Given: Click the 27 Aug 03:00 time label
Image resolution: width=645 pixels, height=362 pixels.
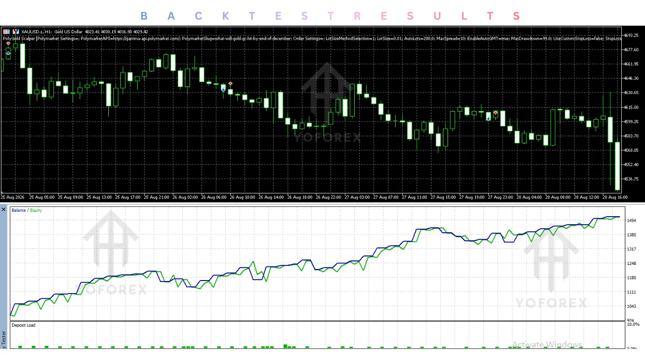Looking at the screenshot, I should (x=357, y=197).
